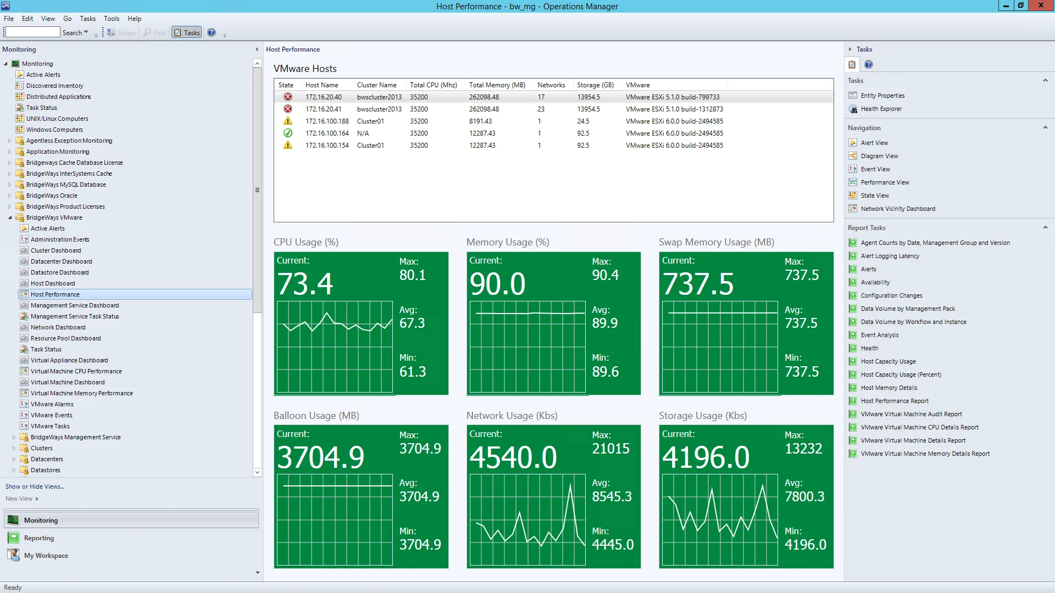Viewport: 1055px width, 593px height.
Task: Open the Tools menu
Action: pos(112,18)
